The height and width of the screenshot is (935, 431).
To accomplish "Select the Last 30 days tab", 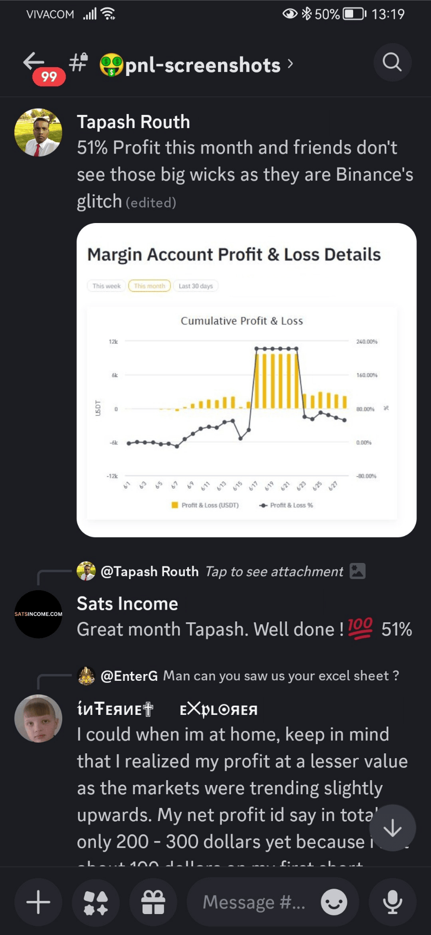I will (196, 286).
